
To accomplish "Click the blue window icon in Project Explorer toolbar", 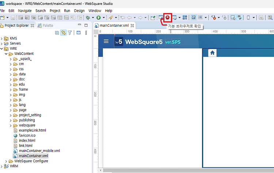I will click(79, 33).
